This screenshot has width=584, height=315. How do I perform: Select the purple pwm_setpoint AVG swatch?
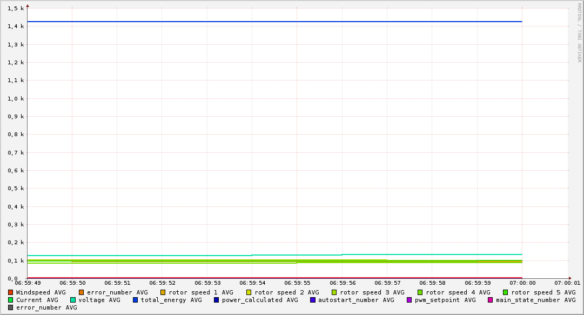(410, 300)
